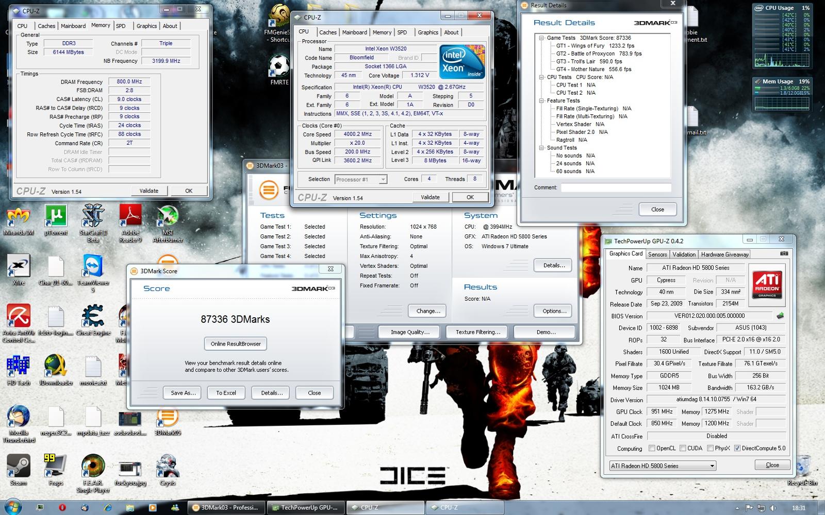The width and height of the screenshot is (825, 515).
Task: Export the score with To Excel button
Action: [x=226, y=393]
